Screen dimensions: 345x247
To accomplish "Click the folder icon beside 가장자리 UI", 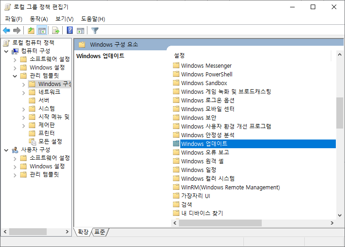I will pos(176,196).
